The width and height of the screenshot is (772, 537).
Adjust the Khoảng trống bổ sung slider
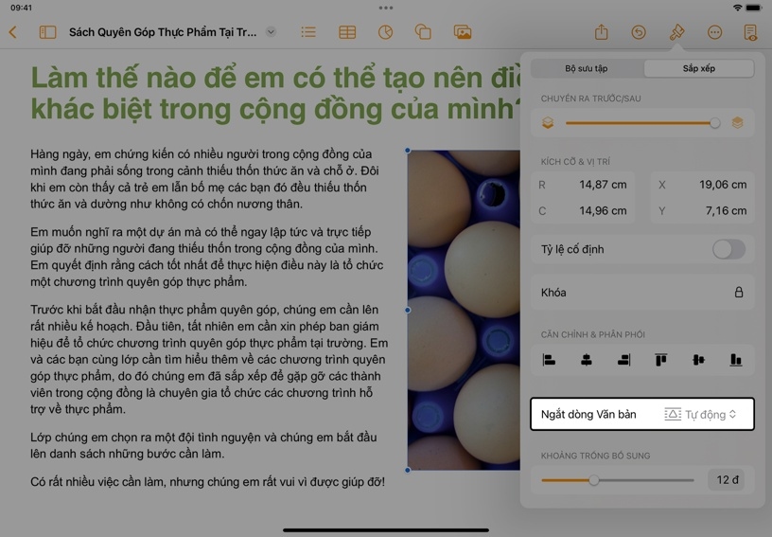(594, 480)
